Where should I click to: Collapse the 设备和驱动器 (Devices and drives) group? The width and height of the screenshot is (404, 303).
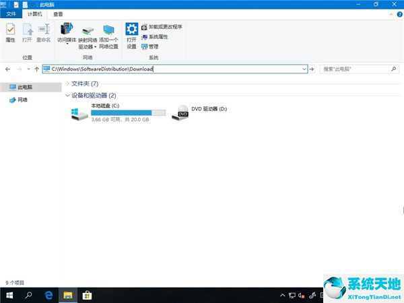[67, 96]
